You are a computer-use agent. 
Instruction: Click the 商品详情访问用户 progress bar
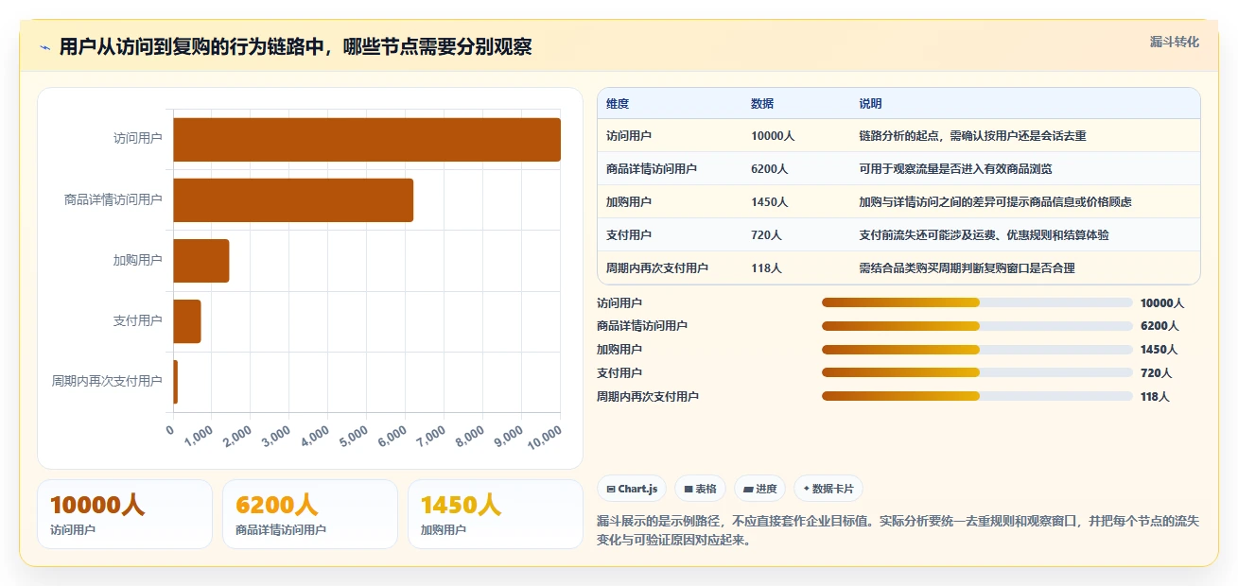pos(977,326)
